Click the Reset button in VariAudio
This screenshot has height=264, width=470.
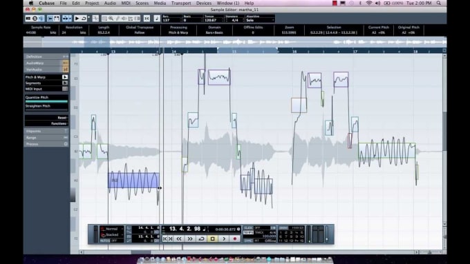point(46,117)
